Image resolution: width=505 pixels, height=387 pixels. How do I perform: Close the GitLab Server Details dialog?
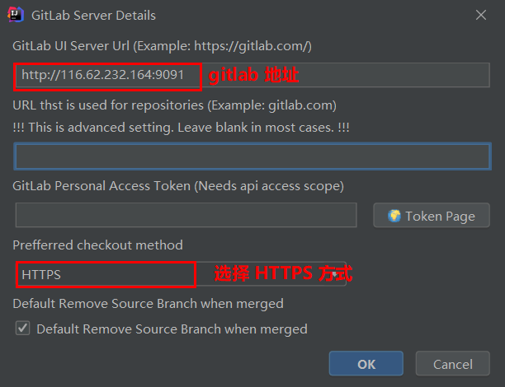[481, 15]
